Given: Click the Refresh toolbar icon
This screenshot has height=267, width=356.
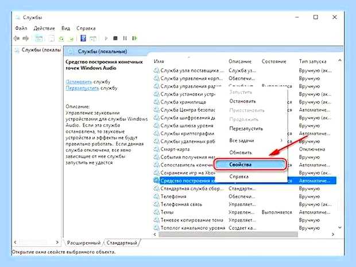Looking at the screenshot, I should click(x=61, y=39).
